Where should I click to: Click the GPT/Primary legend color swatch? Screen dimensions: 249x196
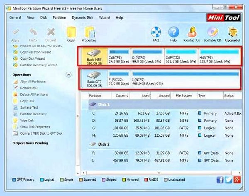(14, 180)
